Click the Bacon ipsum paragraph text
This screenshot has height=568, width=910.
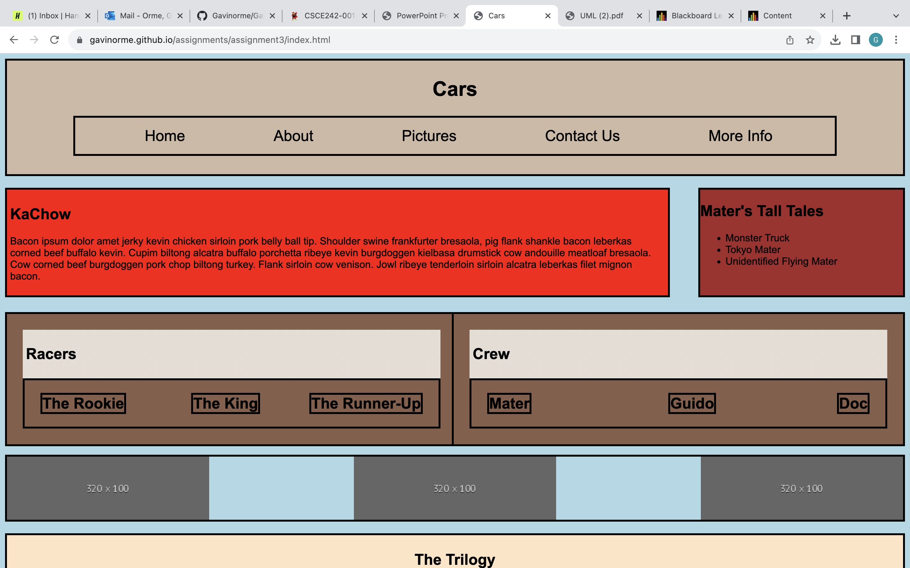[330, 258]
